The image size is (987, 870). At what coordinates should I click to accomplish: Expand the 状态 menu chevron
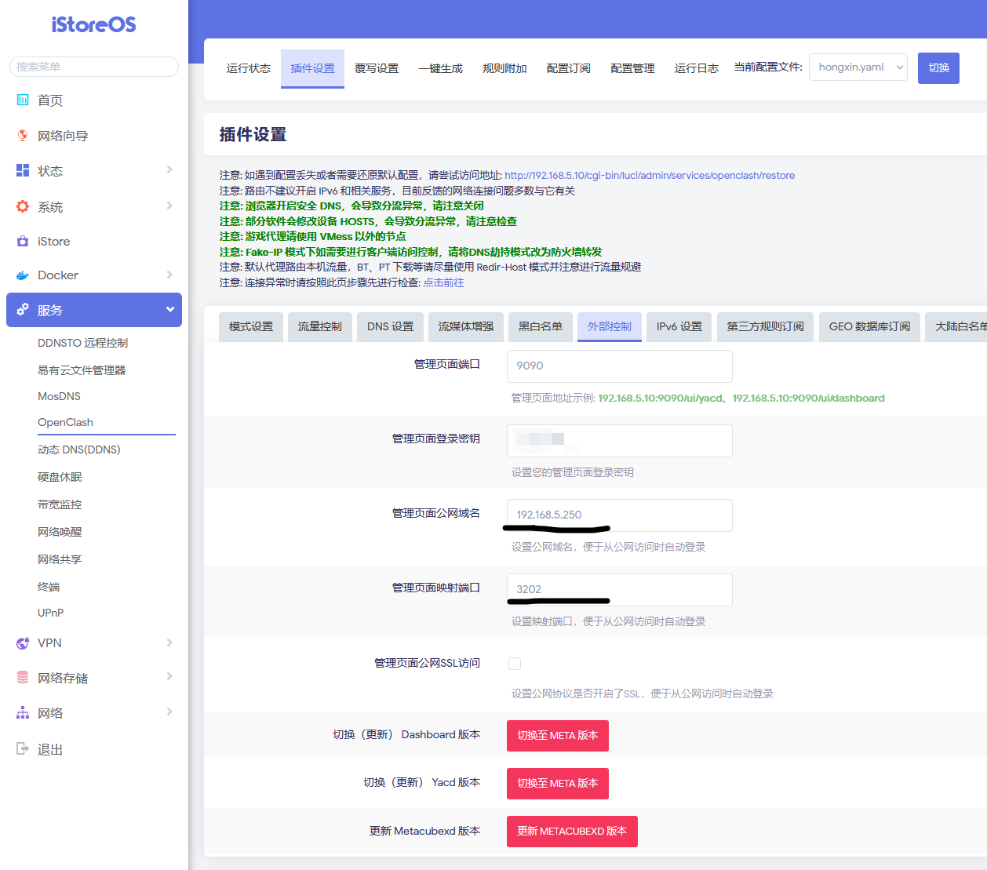click(169, 169)
